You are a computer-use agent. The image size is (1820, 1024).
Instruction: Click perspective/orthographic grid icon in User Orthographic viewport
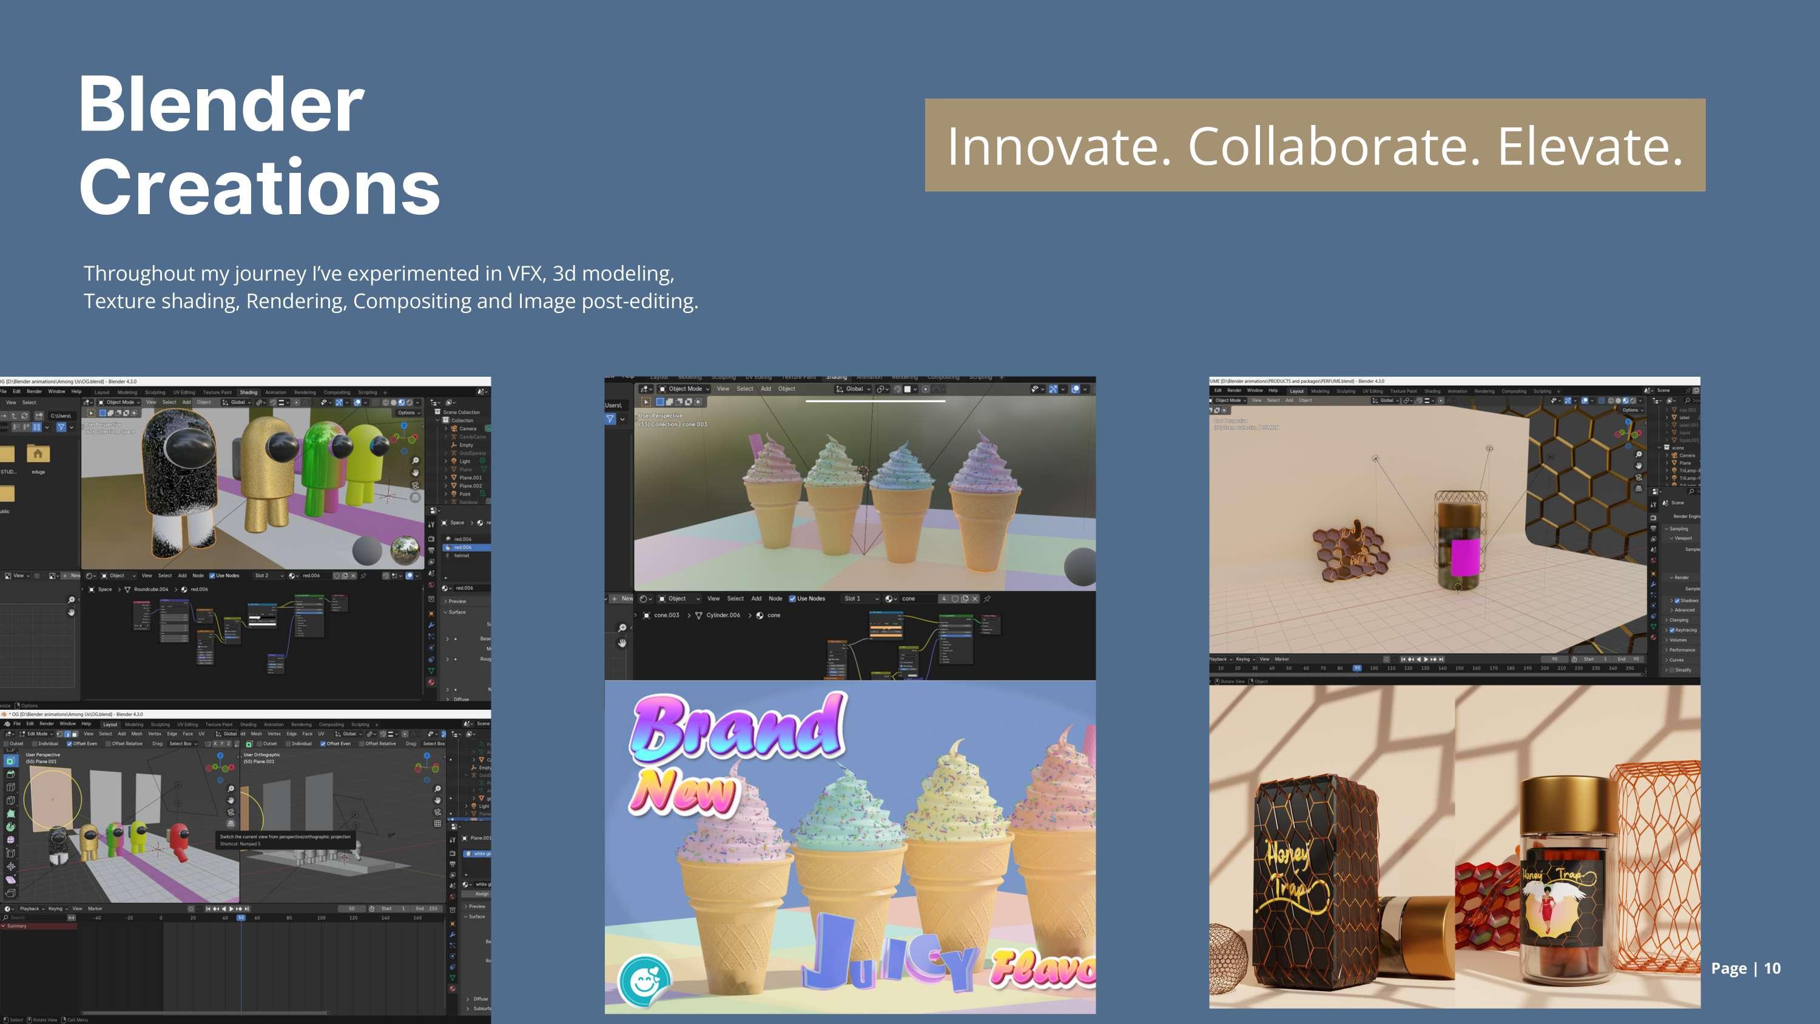437,823
